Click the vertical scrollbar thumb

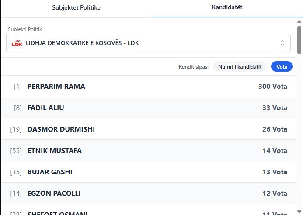300,39
